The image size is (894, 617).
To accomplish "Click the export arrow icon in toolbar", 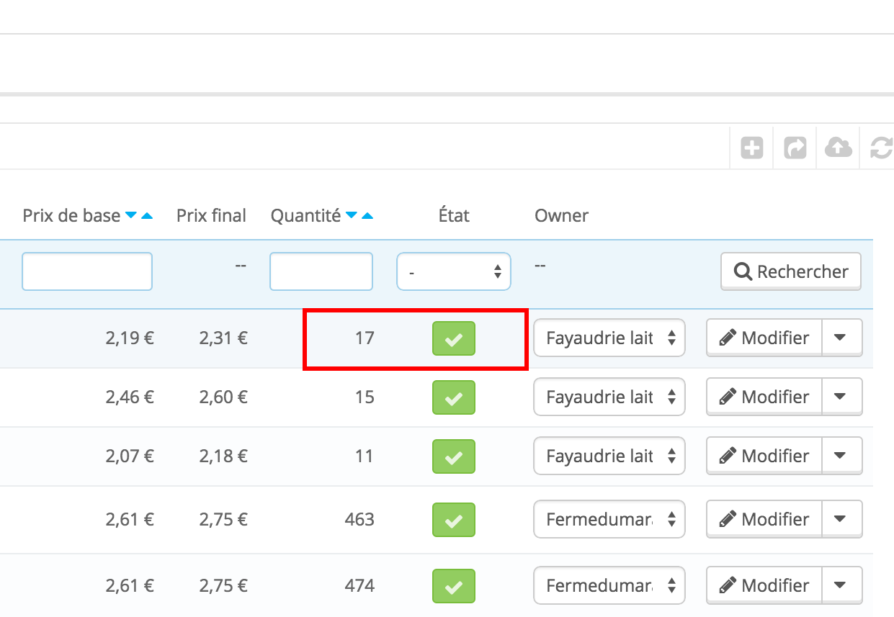I will click(795, 149).
